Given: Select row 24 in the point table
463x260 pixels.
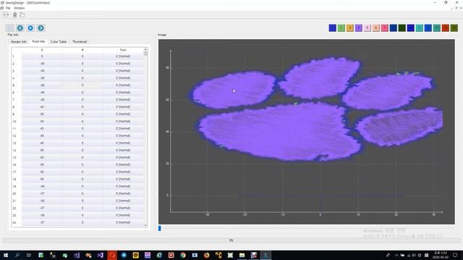Looking at the screenshot, I should point(78,222).
